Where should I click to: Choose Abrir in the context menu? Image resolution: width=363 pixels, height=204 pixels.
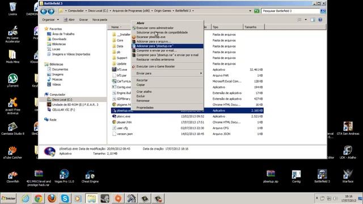coord(168,23)
